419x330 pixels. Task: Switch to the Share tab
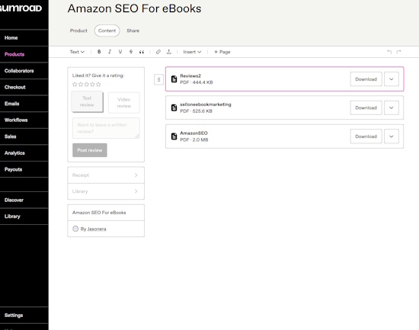[x=133, y=30]
